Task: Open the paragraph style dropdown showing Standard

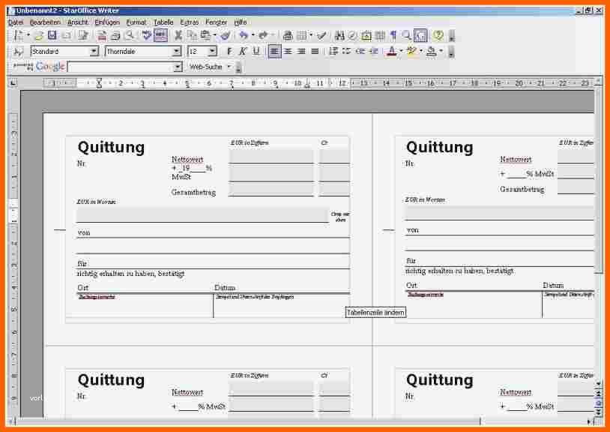Action: [94, 51]
